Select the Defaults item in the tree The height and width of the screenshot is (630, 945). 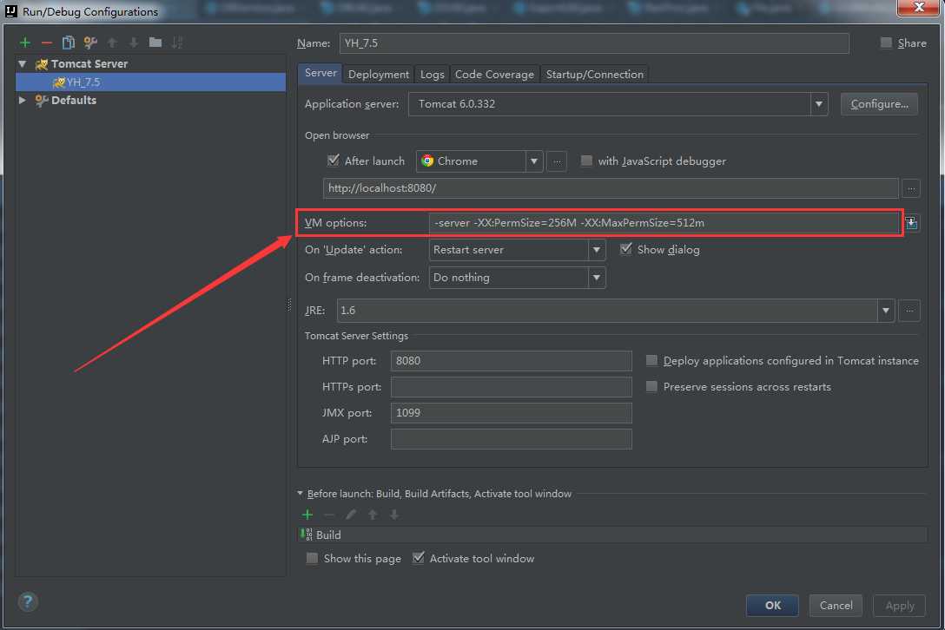(x=74, y=100)
